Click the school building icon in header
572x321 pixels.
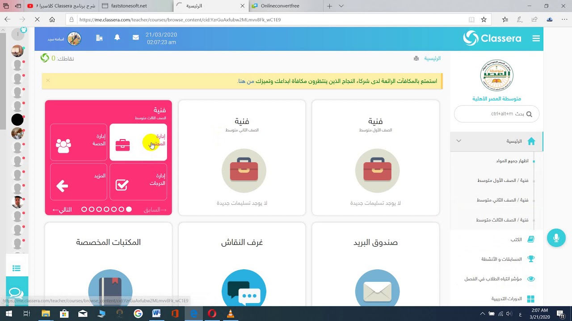pos(99,38)
